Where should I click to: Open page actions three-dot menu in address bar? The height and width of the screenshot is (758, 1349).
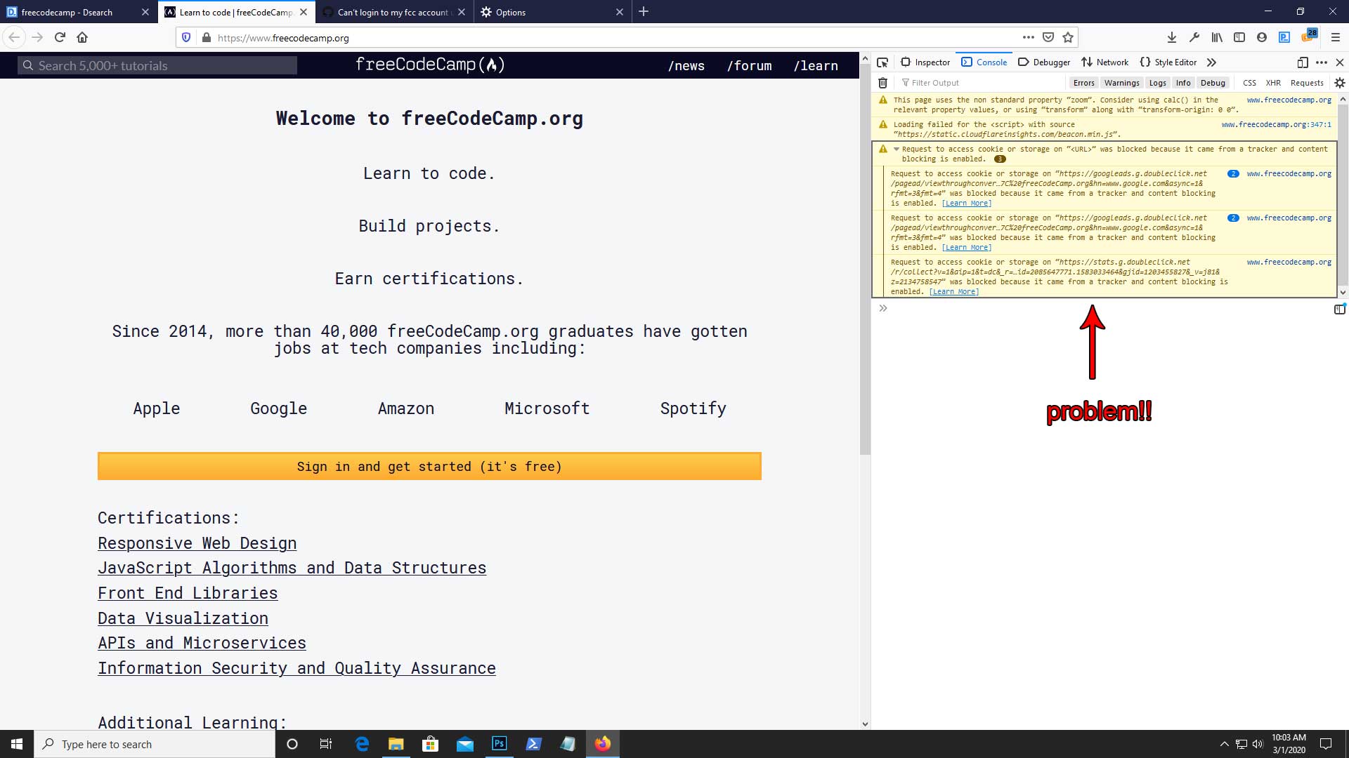(x=1028, y=38)
